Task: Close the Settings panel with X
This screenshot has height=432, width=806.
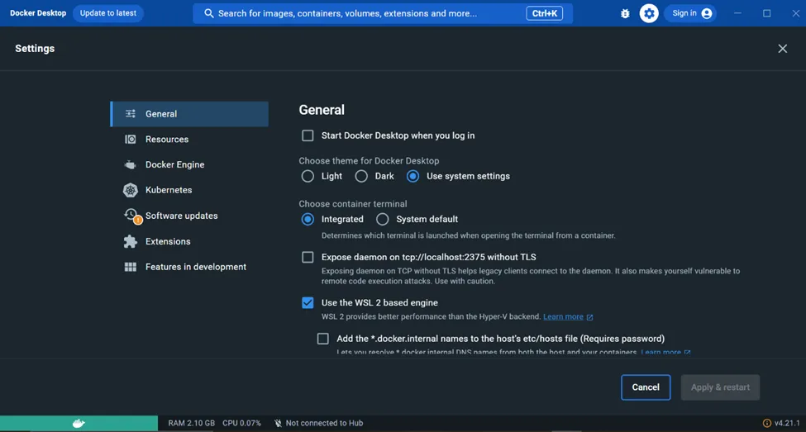Action: coord(782,48)
